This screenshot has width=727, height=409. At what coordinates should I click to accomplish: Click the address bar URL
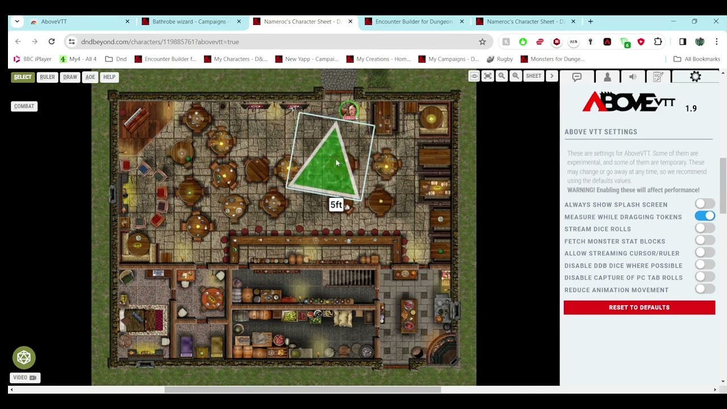click(x=160, y=41)
